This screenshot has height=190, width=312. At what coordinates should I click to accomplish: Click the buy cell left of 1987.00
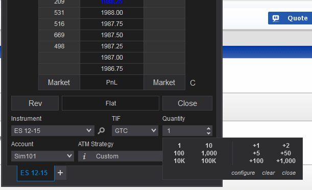coord(59,58)
